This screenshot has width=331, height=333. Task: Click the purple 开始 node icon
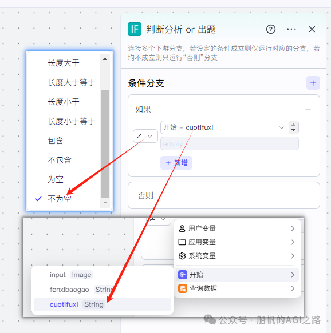[183, 275]
